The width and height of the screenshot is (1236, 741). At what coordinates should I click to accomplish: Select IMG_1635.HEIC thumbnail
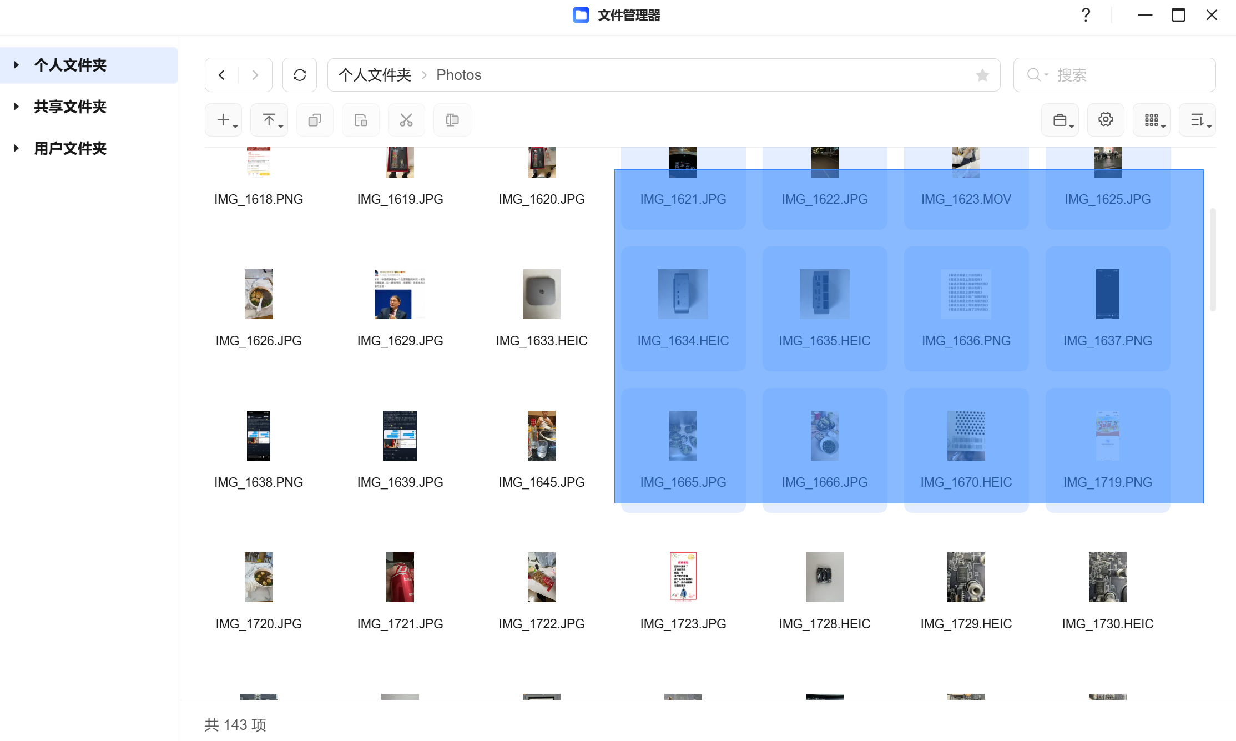(x=825, y=294)
